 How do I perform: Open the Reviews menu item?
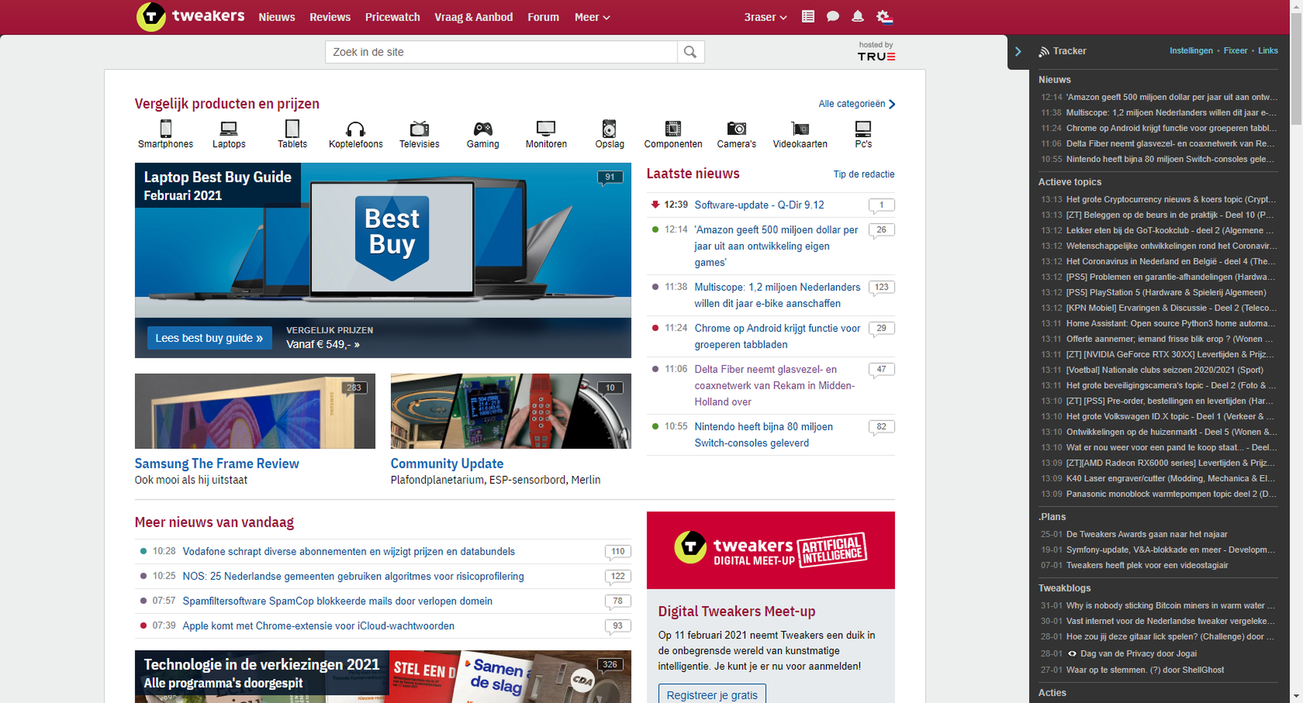click(330, 17)
